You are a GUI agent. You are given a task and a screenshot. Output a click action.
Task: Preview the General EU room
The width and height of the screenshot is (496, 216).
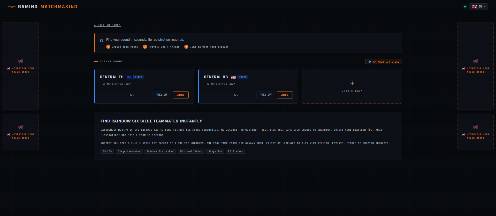162,95
